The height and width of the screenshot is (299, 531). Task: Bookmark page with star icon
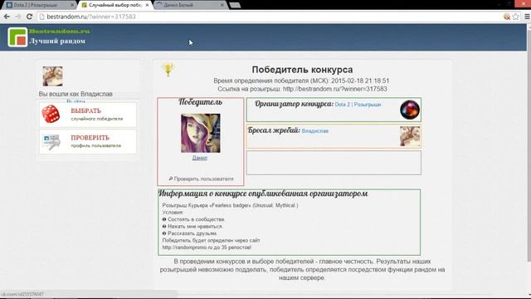click(x=516, y=17)
